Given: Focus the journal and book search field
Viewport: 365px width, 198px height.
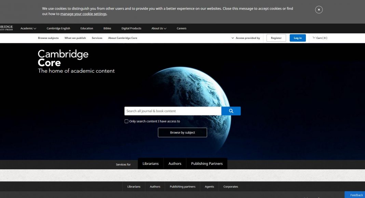Looking at the screenshot, I should point(173,111).
